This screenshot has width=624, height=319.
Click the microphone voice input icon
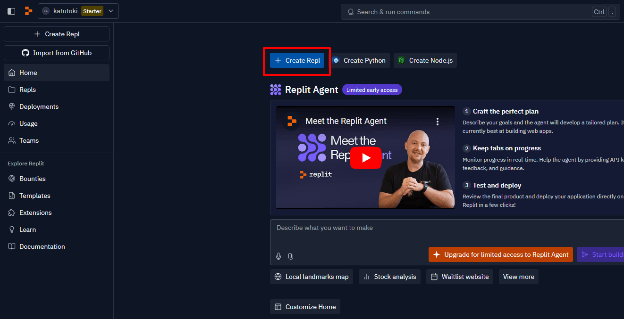point(278,256)
